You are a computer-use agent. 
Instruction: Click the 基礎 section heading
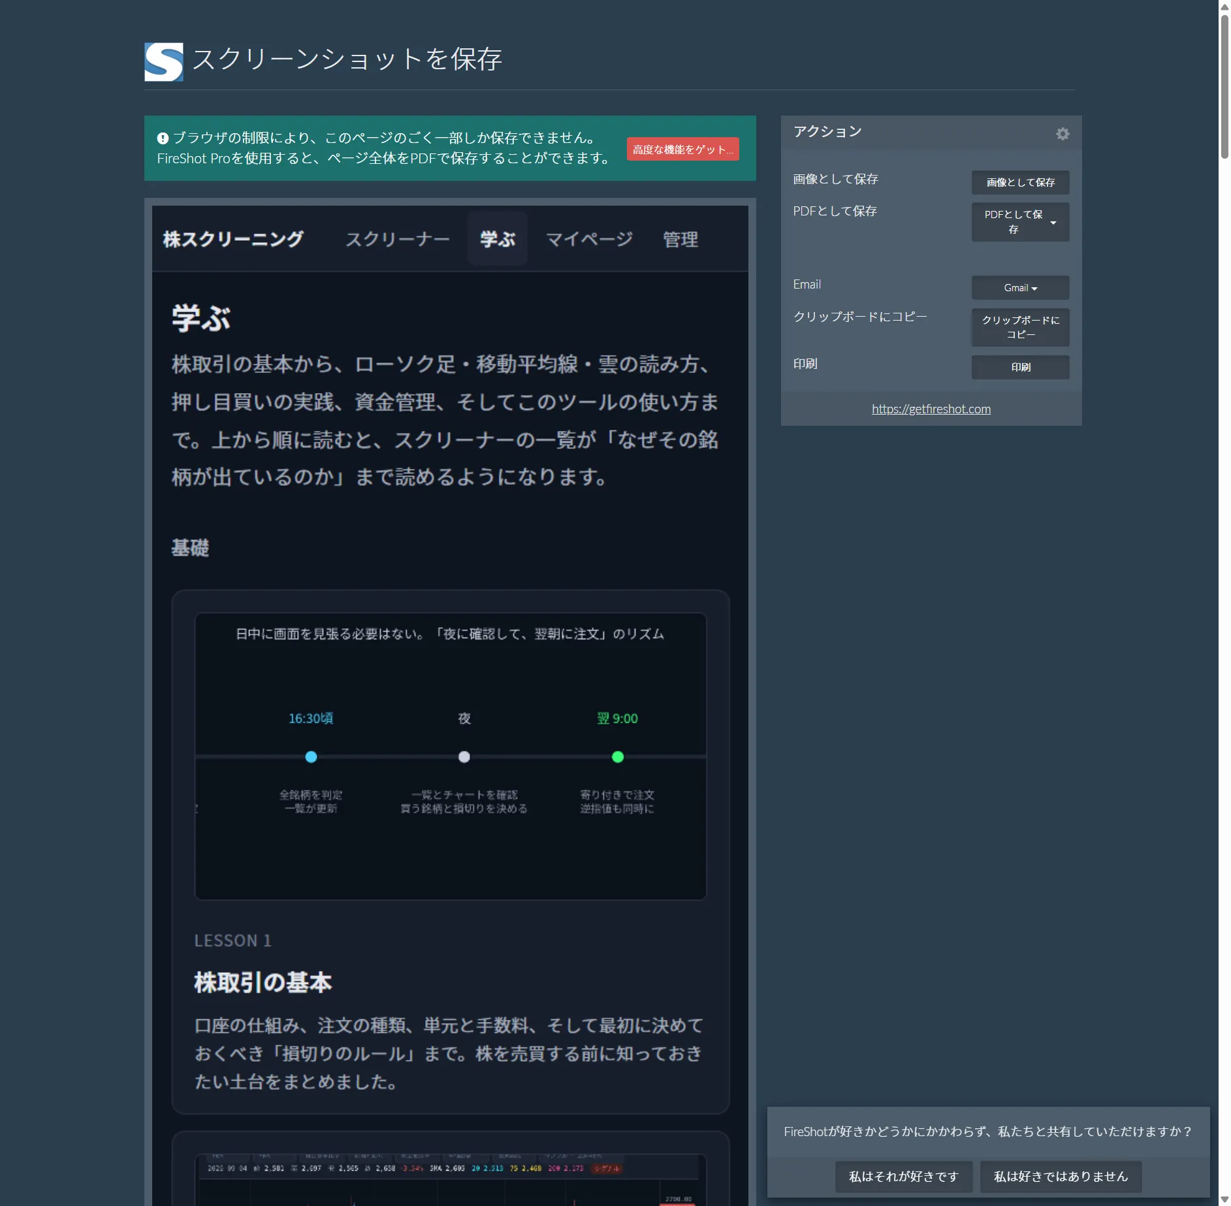click(190, 548)
